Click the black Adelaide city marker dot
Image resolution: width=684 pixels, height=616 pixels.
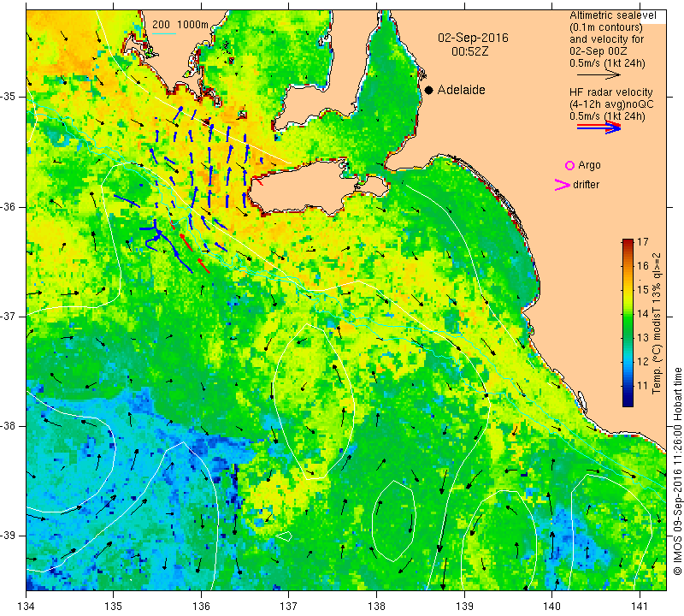click(x=429, y=90)
